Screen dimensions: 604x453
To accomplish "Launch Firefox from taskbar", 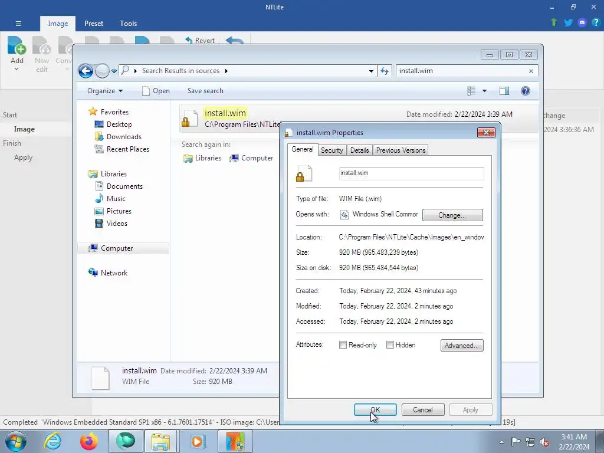I will [88, 442].
